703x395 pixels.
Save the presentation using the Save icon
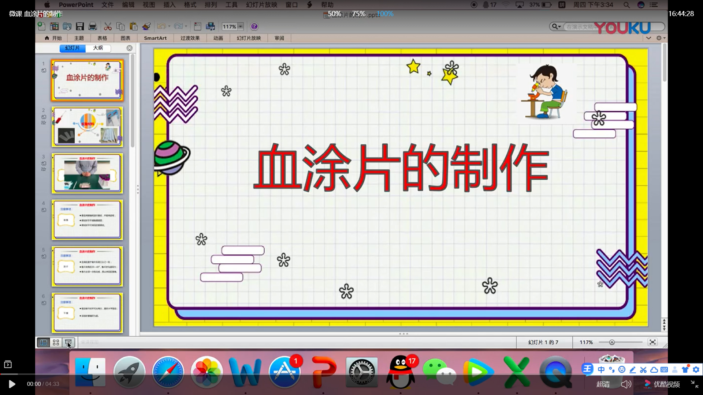(80, 26)
